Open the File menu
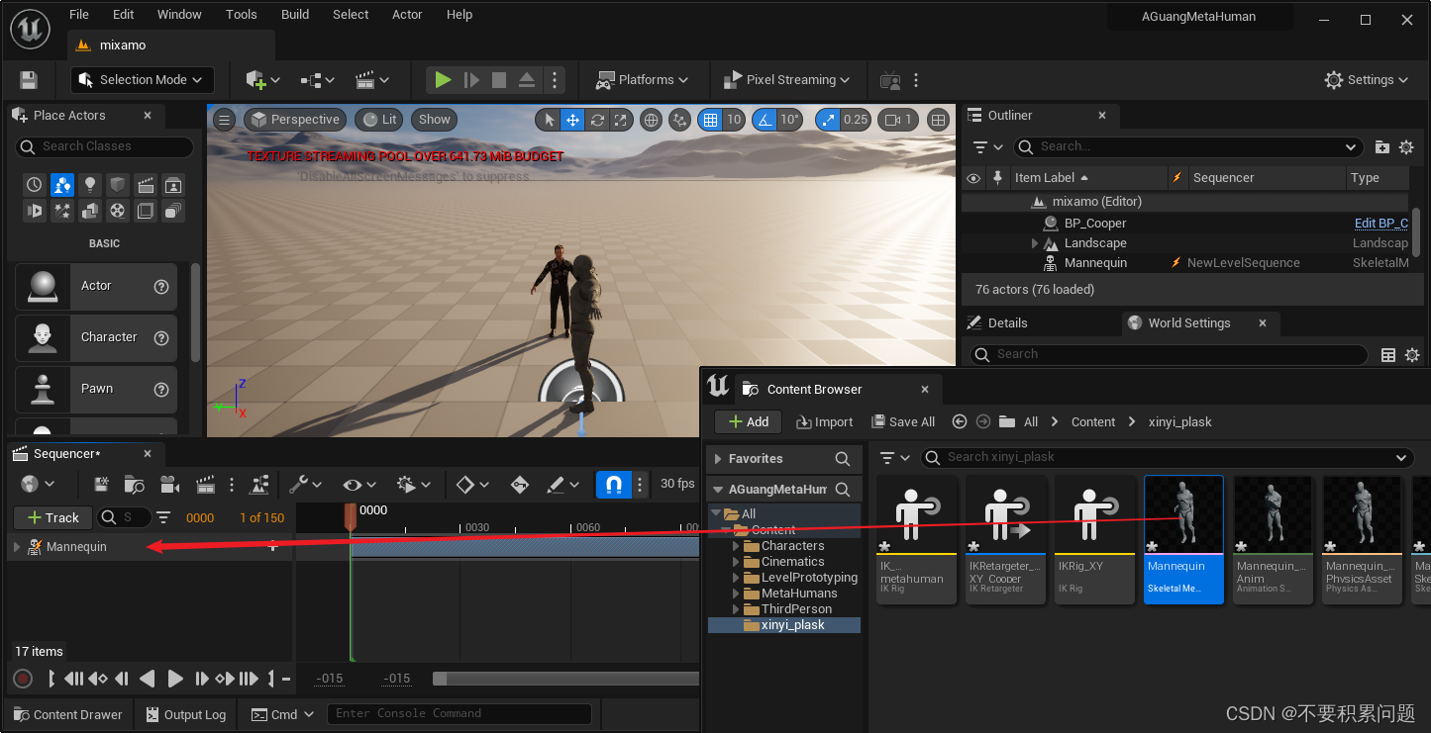The image size is (1431, 733). (79, 15)
